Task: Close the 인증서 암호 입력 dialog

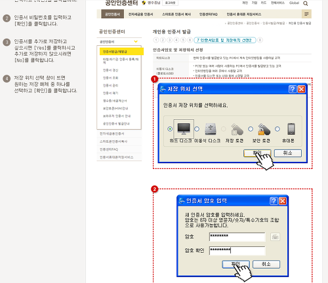Action: 283,201
